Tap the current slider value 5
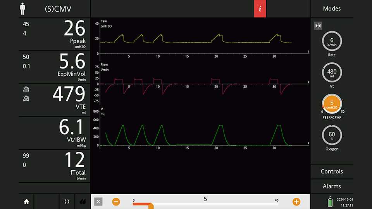Screen dimensions: 372x209 click(x=205, y=199)
